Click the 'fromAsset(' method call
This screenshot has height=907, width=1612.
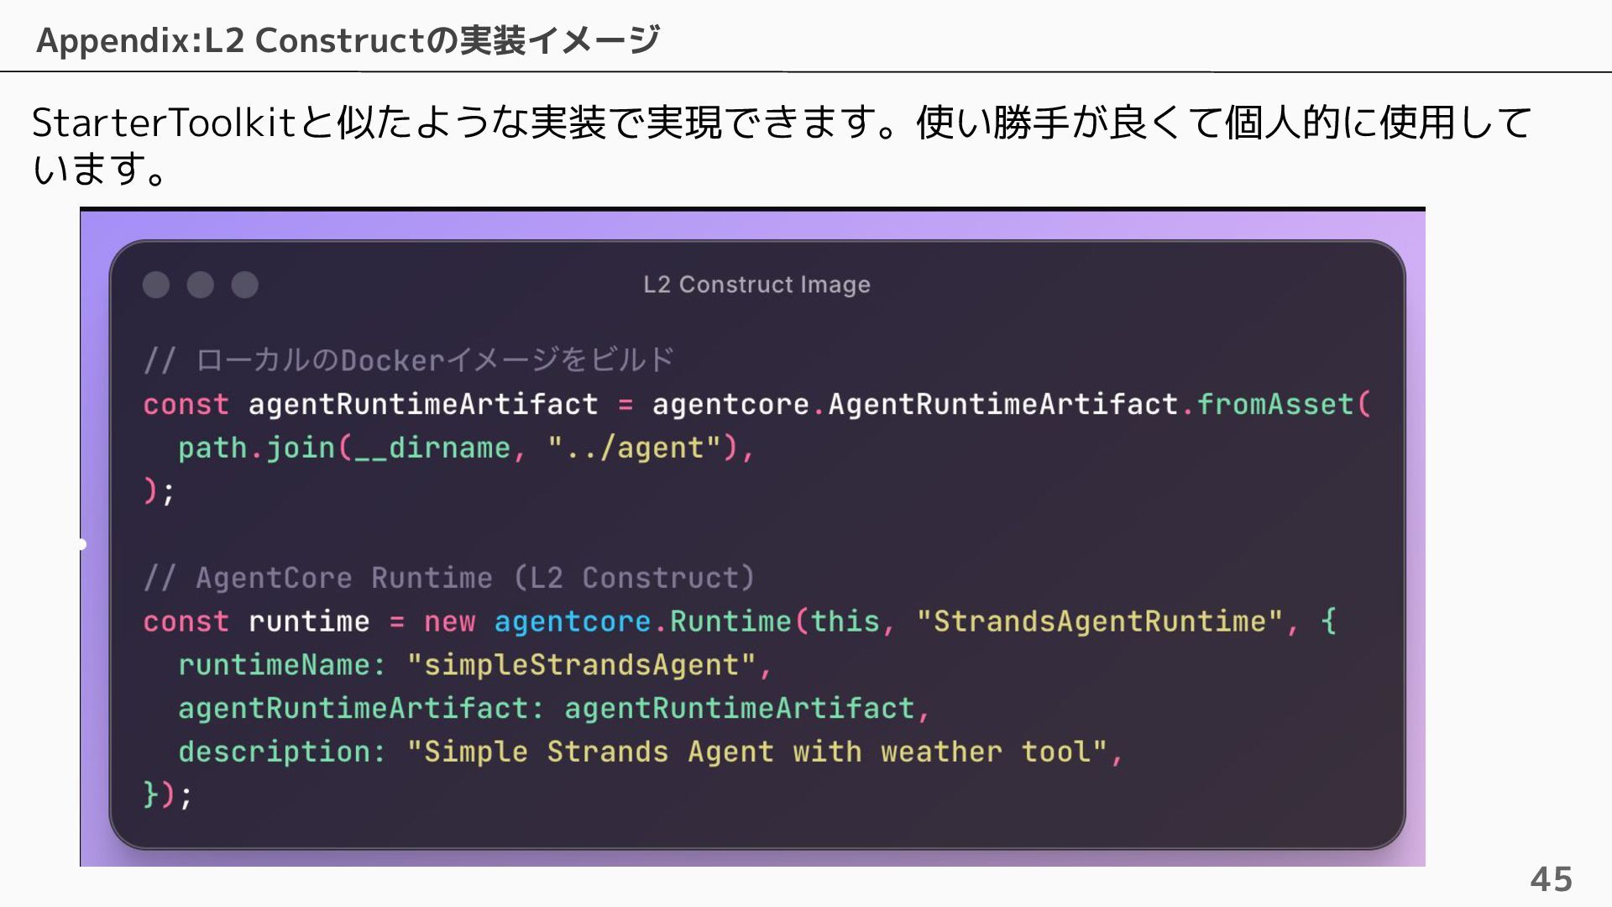coord(1284,404)
